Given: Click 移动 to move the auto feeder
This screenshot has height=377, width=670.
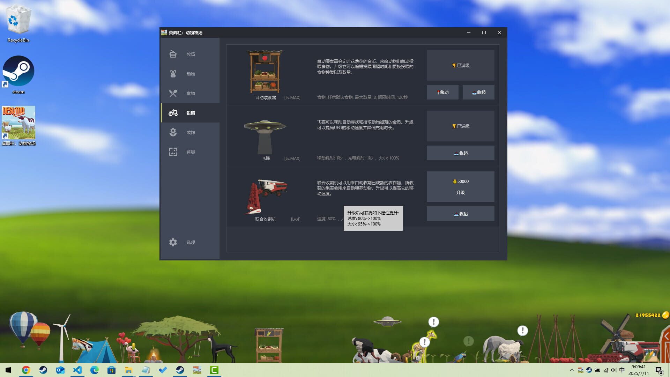Looking at the screenshot, I should 442,92.
